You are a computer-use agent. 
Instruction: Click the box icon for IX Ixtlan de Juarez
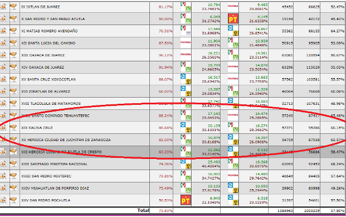[x=13, y=7]
